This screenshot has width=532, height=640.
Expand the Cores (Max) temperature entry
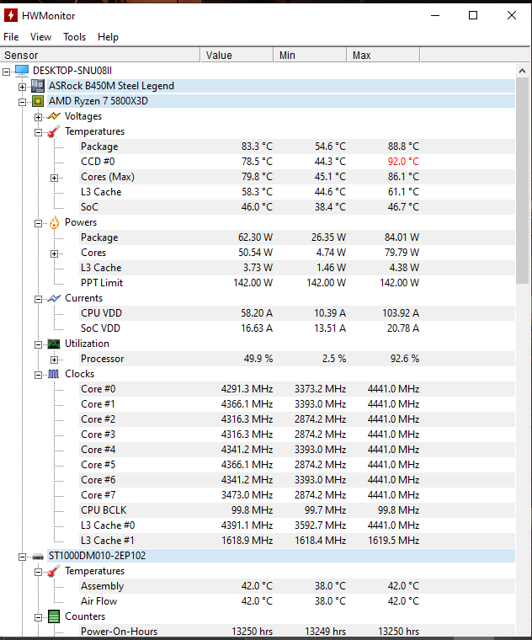[54, 178]
